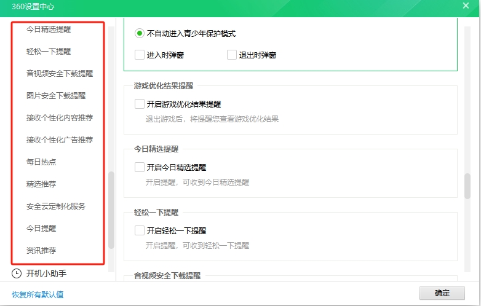Click the clock icon beside 开机小助手
Screen dimensions: 481x306
pyautogui.click(x=17, y=273)
